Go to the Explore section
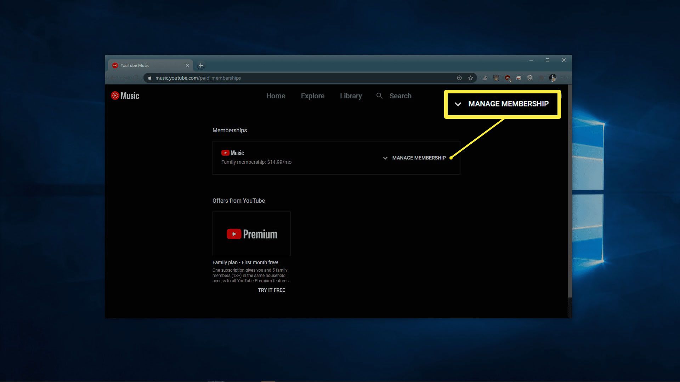This screenshot has height=382, width=680. point(312,96)
